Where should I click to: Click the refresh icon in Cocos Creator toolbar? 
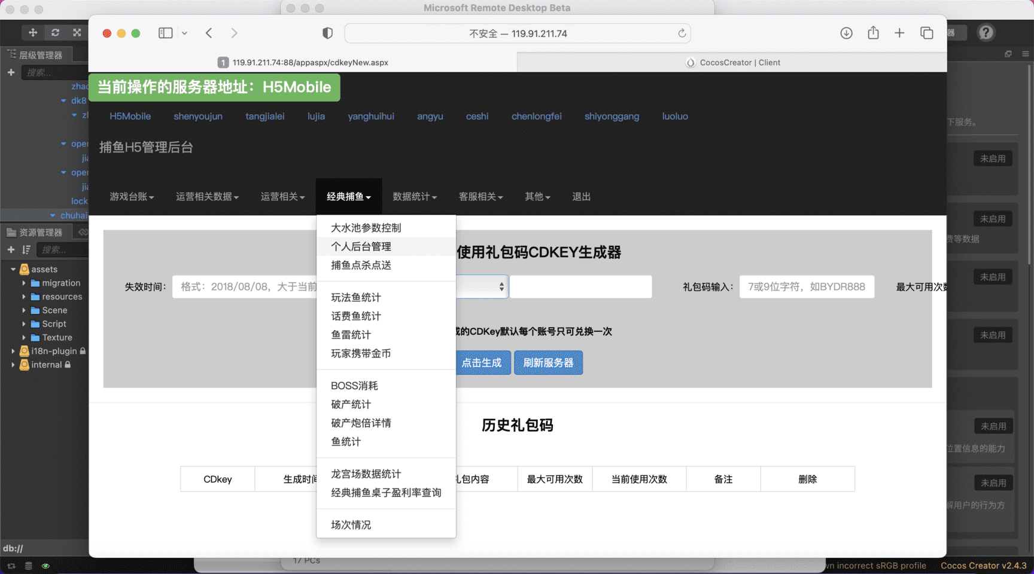[x=55, y=32]
